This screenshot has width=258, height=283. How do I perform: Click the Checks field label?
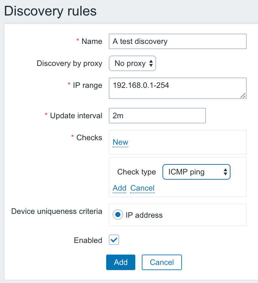pos(89,138)
